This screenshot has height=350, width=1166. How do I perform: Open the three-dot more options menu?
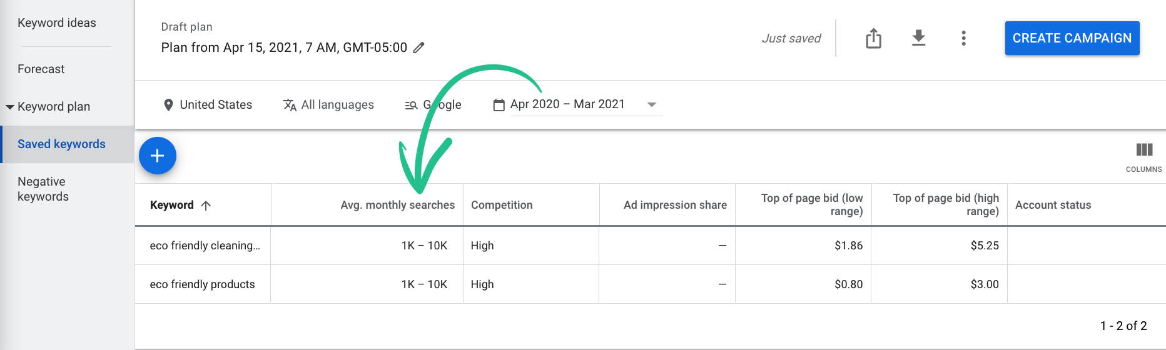click(963, 38)
